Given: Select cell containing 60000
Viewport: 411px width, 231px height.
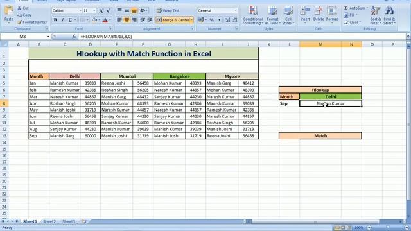Looking at the screenshot, I should click(90, 136).
